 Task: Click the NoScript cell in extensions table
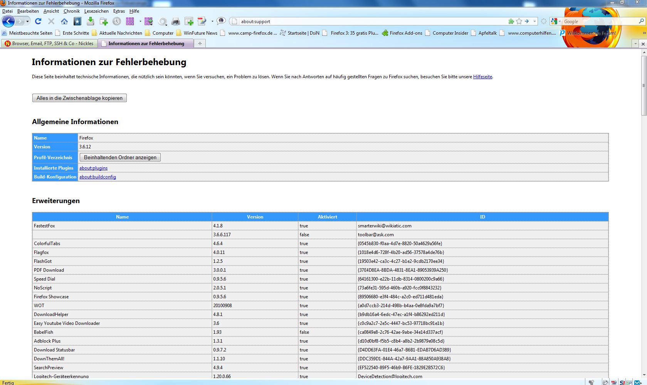pyautogui.click(x=122, y=288)
